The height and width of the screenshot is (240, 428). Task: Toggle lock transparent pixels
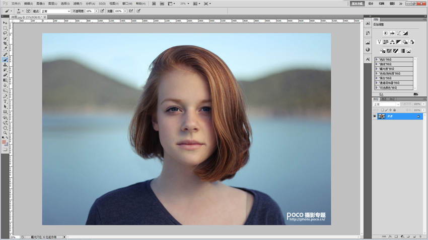click(x=382, y=110)
